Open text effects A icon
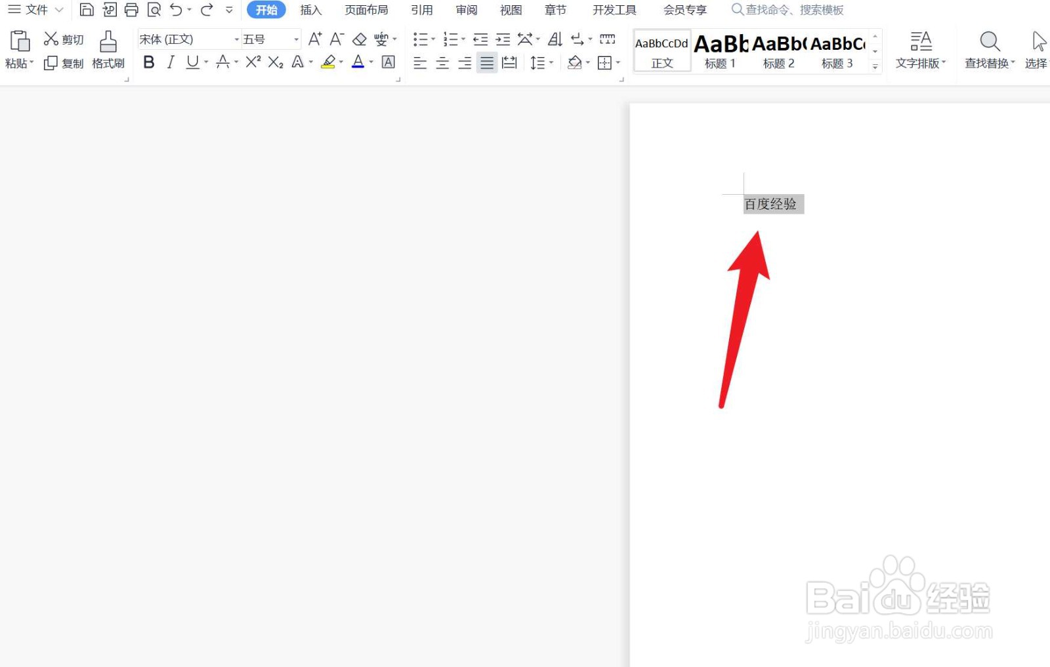Screen dimensions: 1050x667 tap(297, 62)
